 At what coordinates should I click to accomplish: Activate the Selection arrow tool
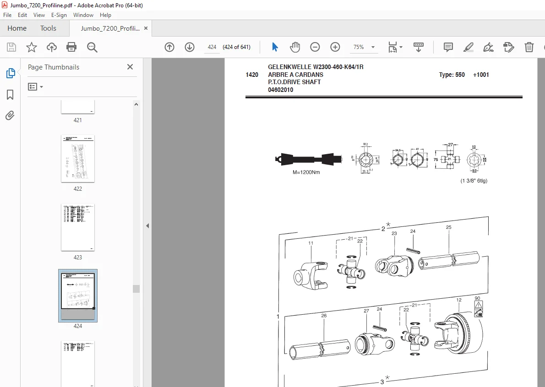tap(275, 47)
